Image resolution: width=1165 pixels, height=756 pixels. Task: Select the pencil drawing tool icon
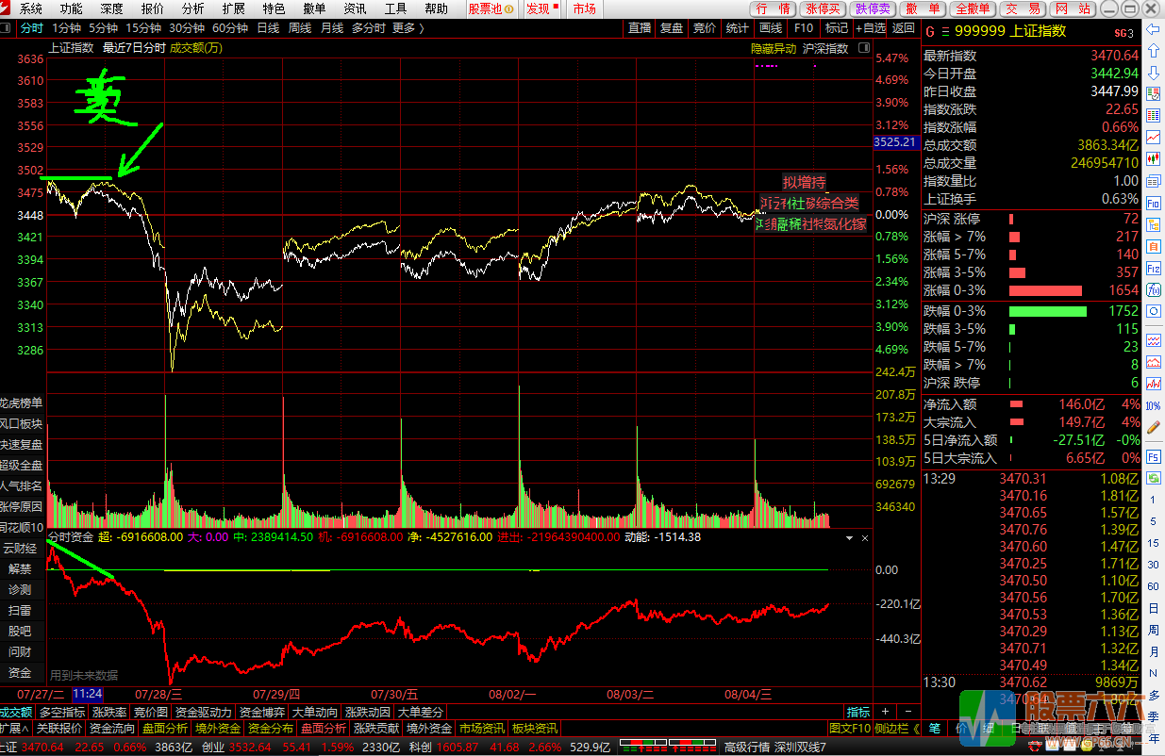click(1153, 426)
